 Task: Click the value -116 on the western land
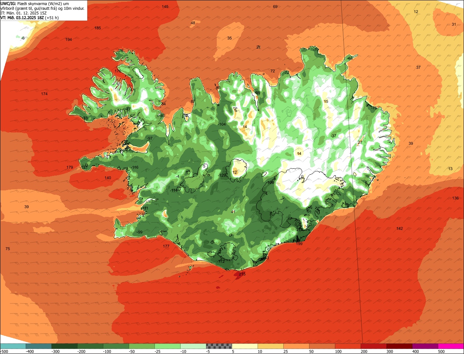click(x=135, y=167)
